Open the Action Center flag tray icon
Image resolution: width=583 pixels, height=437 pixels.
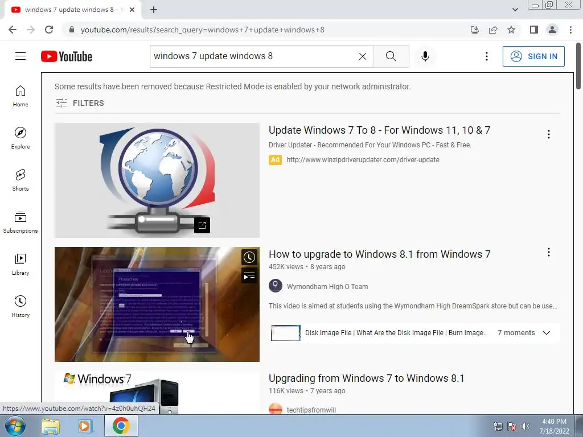512,426
